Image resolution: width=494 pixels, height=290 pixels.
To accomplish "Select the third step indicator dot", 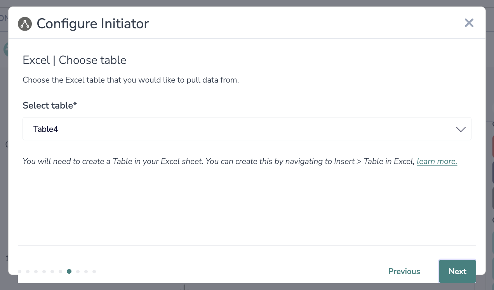I will tap(36, 271).
